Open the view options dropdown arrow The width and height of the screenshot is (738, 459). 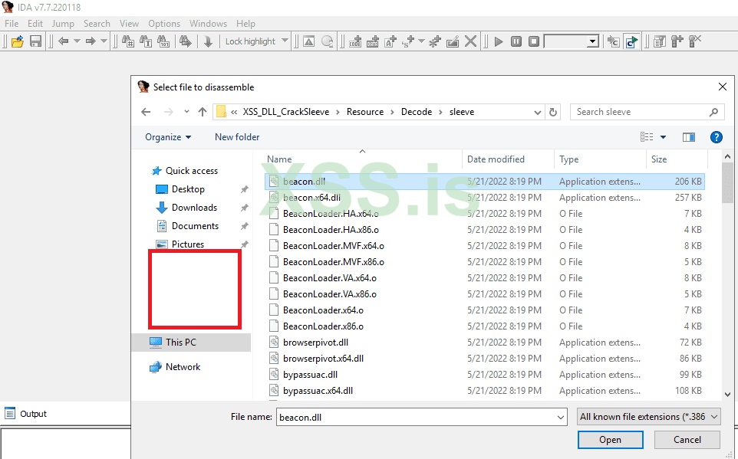click(663, 137)
